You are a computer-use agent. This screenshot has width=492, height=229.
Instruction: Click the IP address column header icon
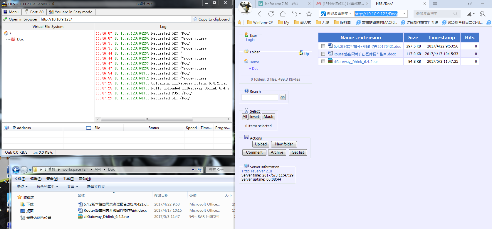click(7, 128)
